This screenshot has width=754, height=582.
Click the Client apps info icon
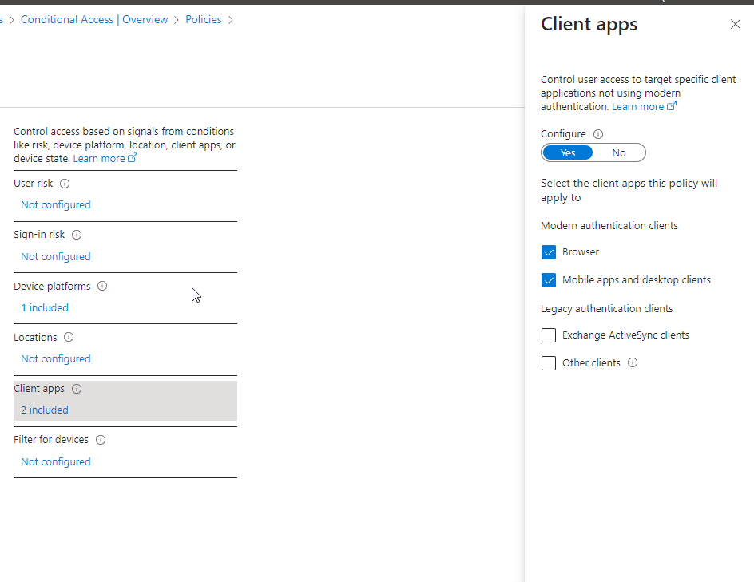pos(76,389)
